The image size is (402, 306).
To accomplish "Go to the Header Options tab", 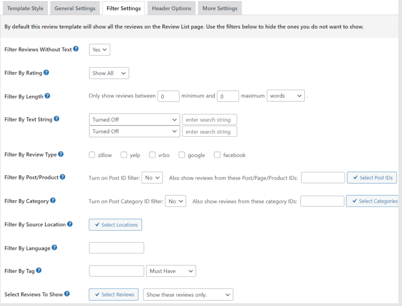I will click(172, 8).
